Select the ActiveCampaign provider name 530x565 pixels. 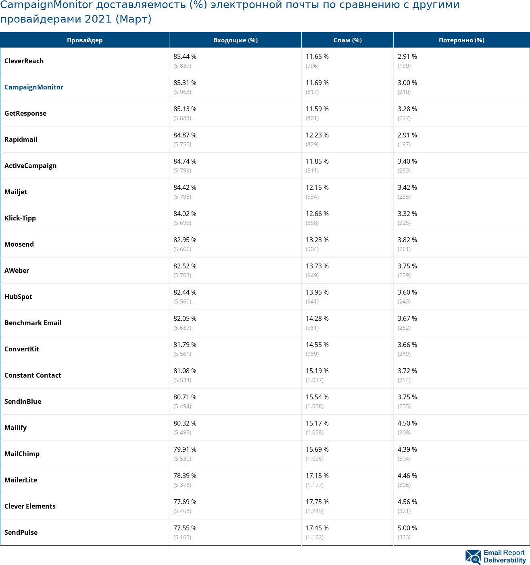coord(31,166)
